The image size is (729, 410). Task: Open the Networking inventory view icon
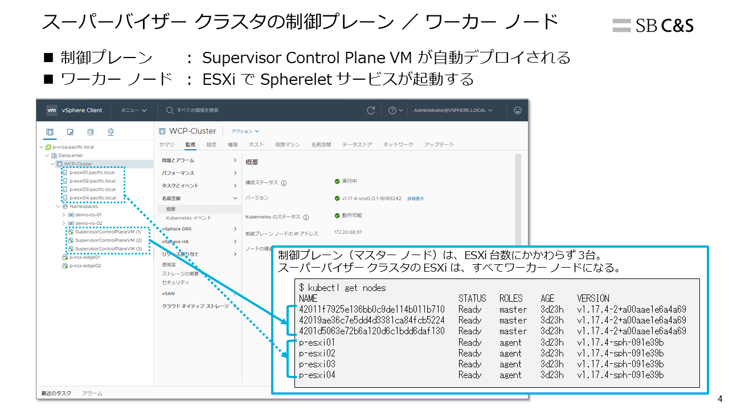click(x=110, y=132)
